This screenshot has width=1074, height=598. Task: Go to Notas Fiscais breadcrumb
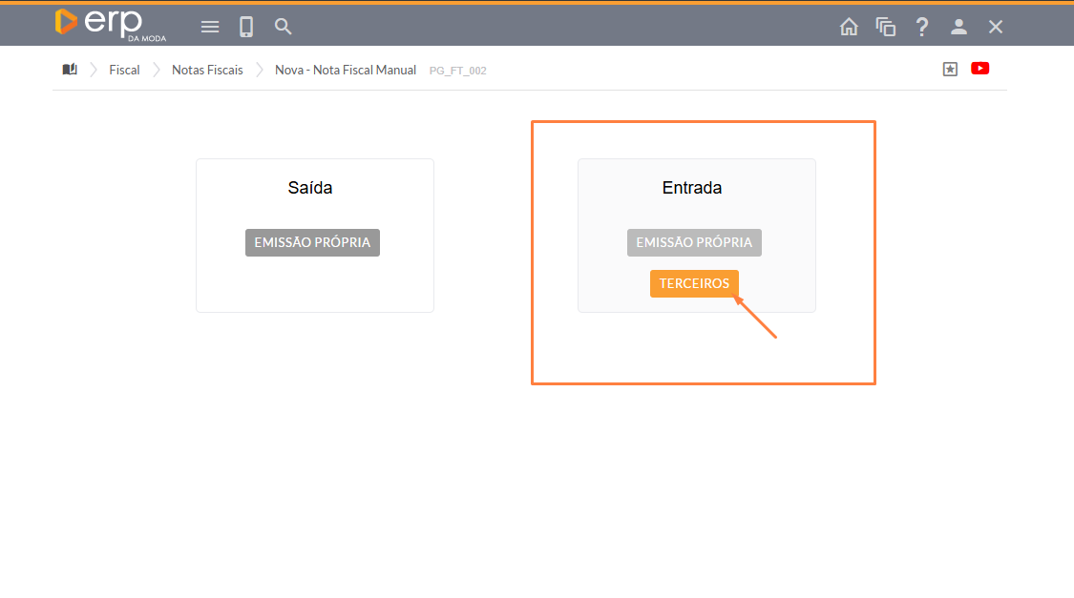(x=207, y=70)
